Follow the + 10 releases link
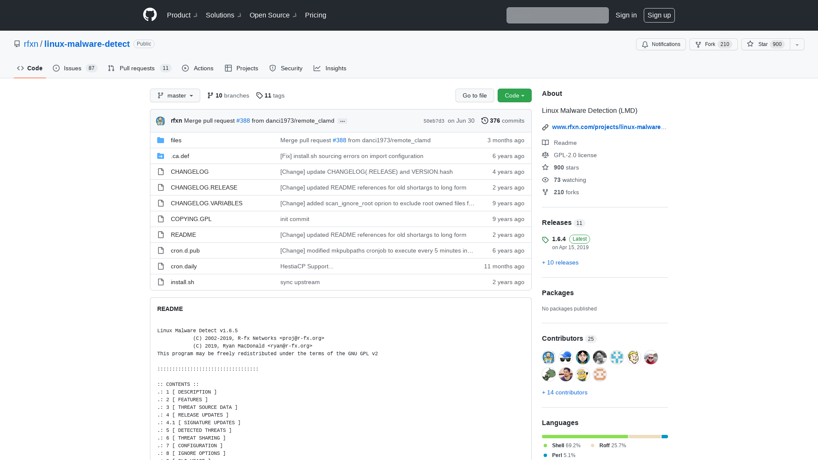 pos(560,262)
